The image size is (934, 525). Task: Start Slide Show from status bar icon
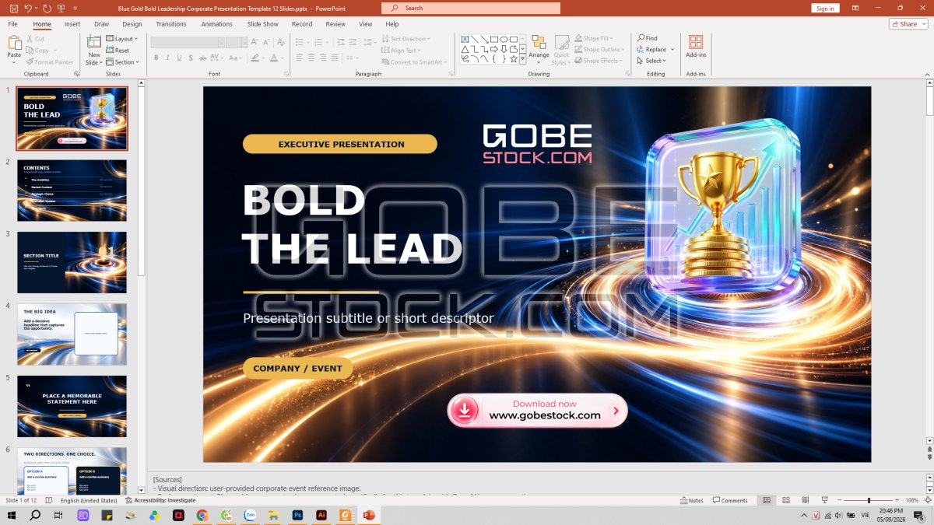point(823,500)
